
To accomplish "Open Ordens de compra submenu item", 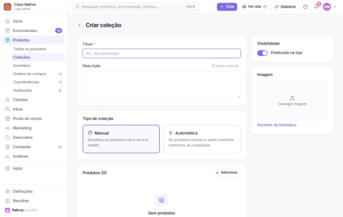I will point(38,74).
